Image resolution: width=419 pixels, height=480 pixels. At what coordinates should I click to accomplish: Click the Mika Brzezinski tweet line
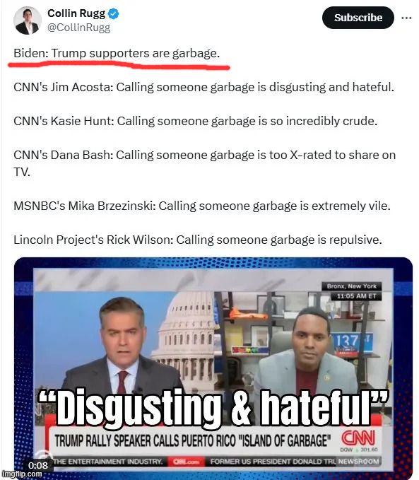coord(202,206)
